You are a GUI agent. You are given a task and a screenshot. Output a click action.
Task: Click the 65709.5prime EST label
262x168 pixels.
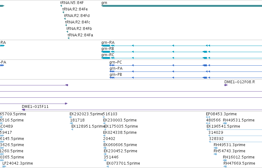(13, 114)
